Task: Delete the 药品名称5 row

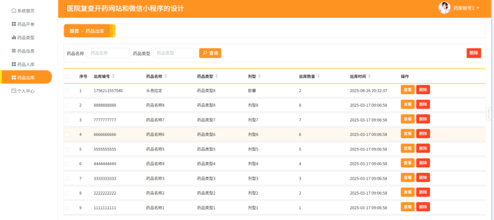Action: 423,148
